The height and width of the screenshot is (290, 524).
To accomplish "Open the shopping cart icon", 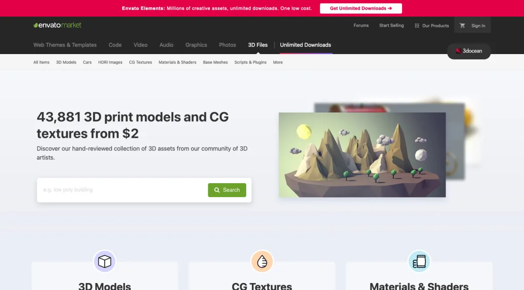I will tap(462, 25).
